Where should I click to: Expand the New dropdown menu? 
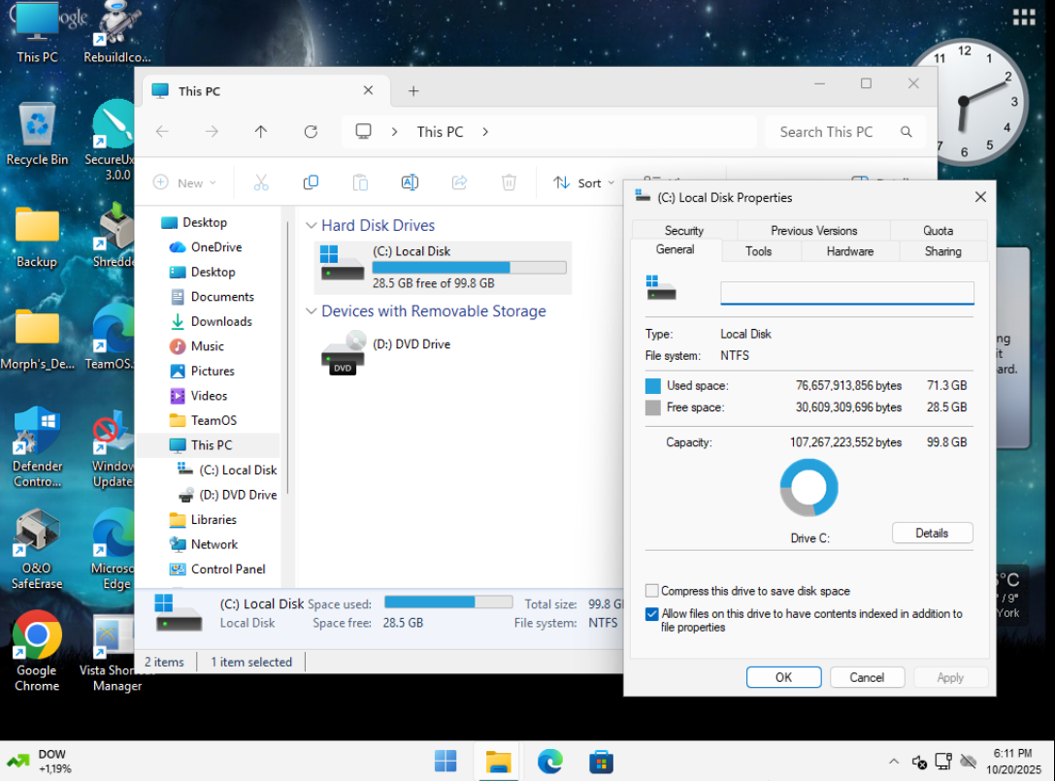184,182
